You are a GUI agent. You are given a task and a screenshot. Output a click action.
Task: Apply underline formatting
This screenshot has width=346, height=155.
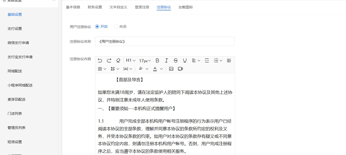[x=185, y=60]
